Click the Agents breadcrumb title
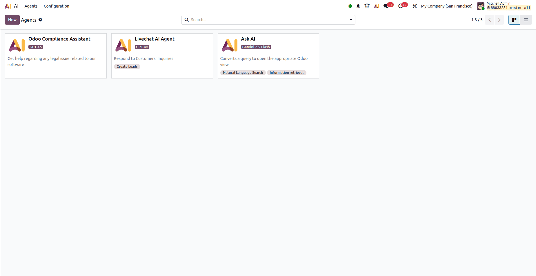Screen dimensions: 536x276 [x=29, y=20]
